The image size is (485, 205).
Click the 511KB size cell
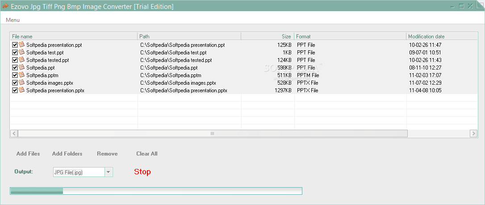284,75
